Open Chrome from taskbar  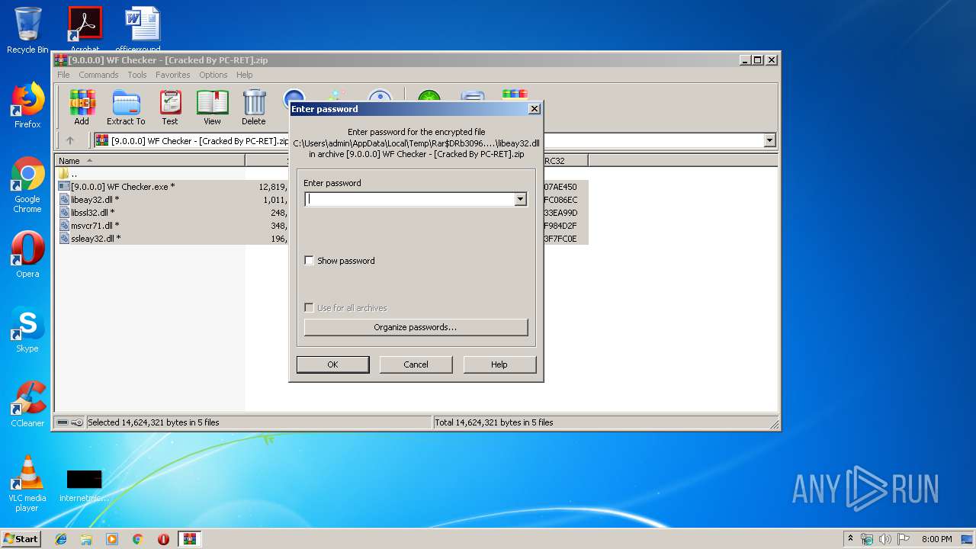pos(138,539)
